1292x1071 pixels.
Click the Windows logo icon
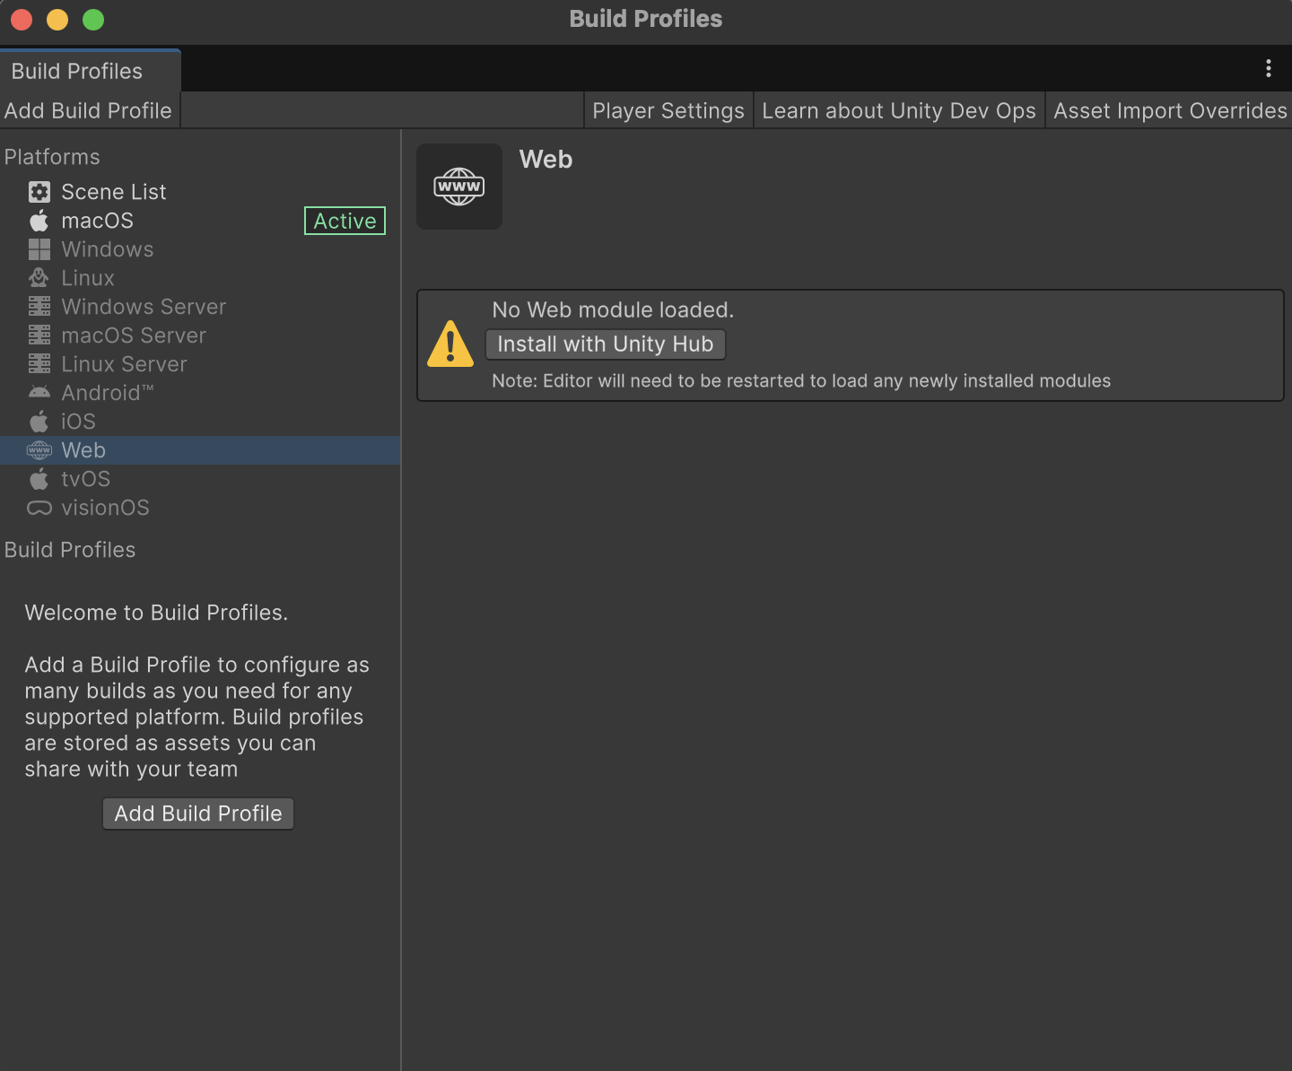39,249
